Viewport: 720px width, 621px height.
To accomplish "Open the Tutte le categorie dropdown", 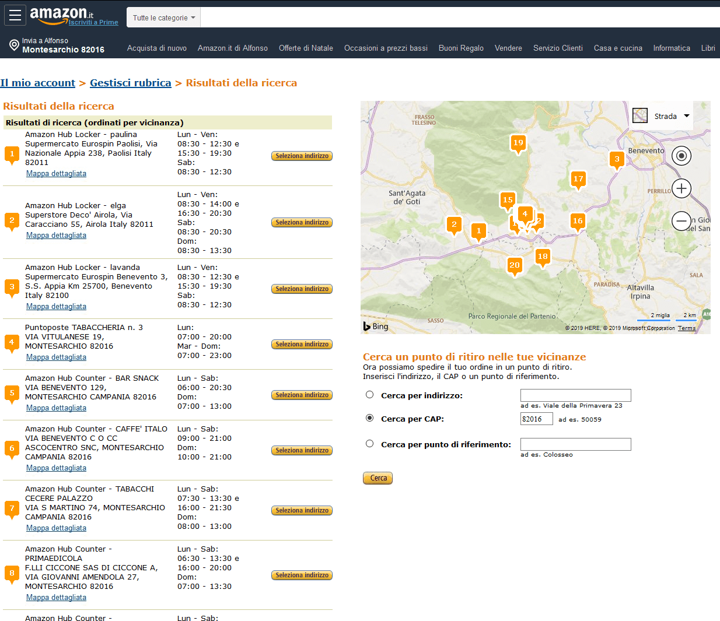I will (x=163, y=17).
